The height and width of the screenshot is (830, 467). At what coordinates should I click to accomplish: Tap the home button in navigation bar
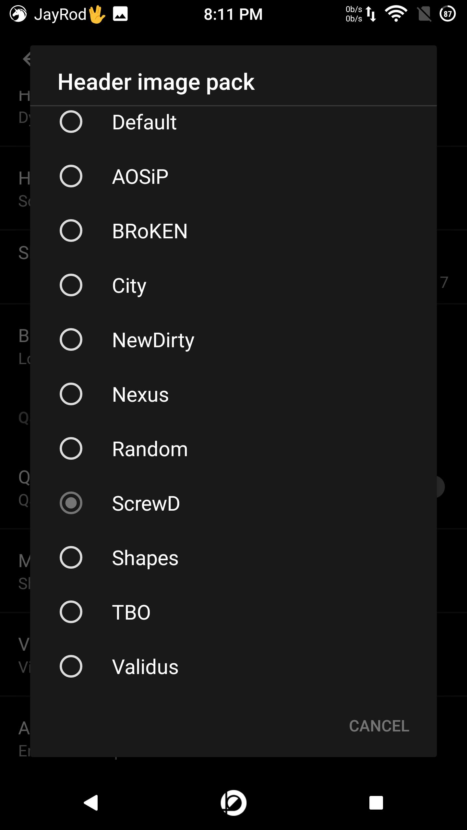click(x=233, y=803)
